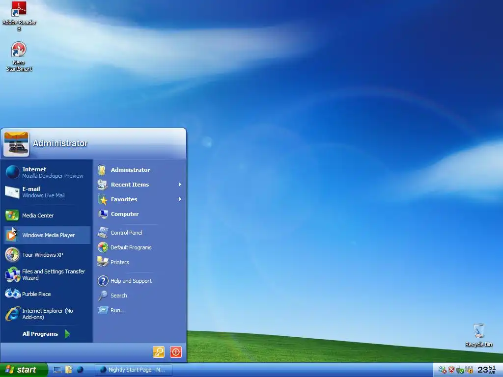Expand Favorites submenu
Screen dimensions: 503x377
coord(140,199)
